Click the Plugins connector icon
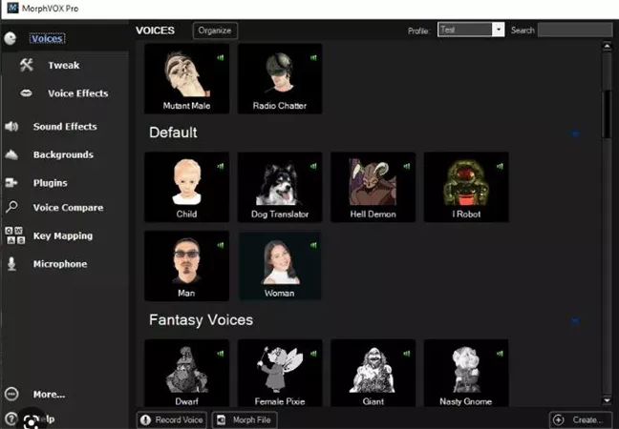 (x=11, y=182)
